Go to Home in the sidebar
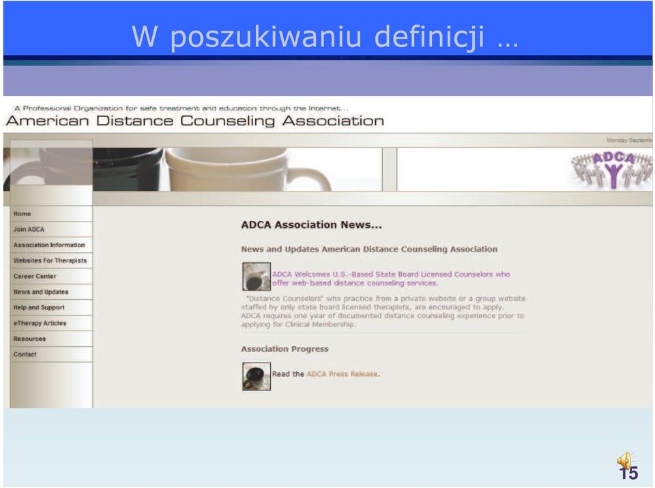655x488 pixels. coord(51,214)
